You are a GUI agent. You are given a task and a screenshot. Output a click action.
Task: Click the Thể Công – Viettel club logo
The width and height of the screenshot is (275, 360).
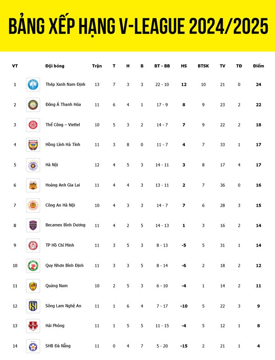[x=33, y=124]
